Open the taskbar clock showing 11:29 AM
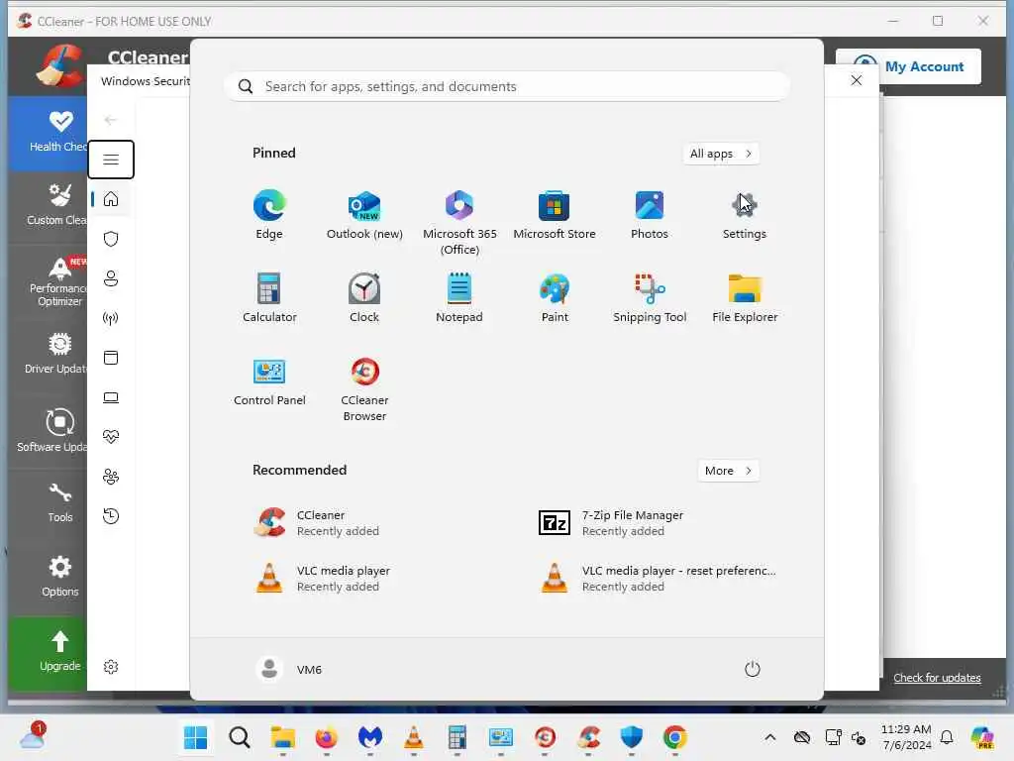The height and width of the screenshot is (761, 1014). click(906, 737)
